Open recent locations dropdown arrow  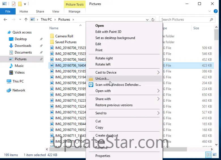[x=20, y=20]
